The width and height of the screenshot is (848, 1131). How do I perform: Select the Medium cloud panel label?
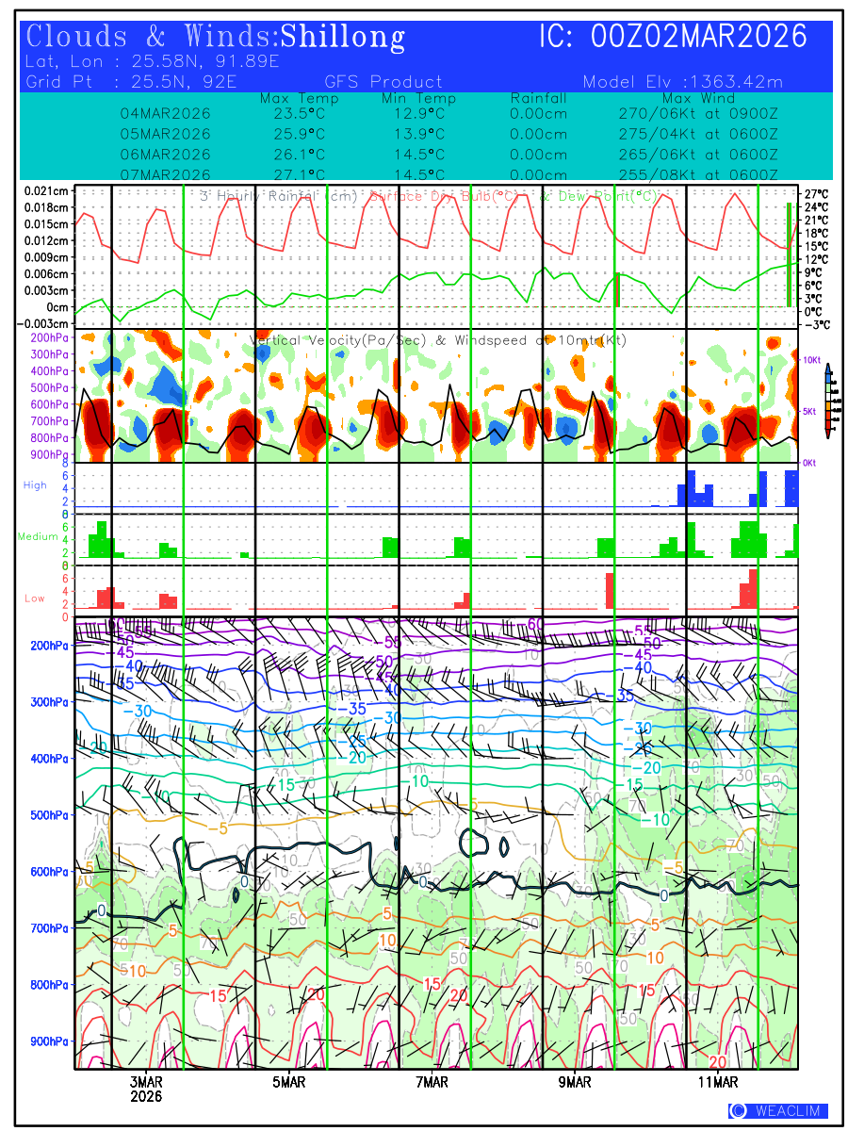pos(38,537)
